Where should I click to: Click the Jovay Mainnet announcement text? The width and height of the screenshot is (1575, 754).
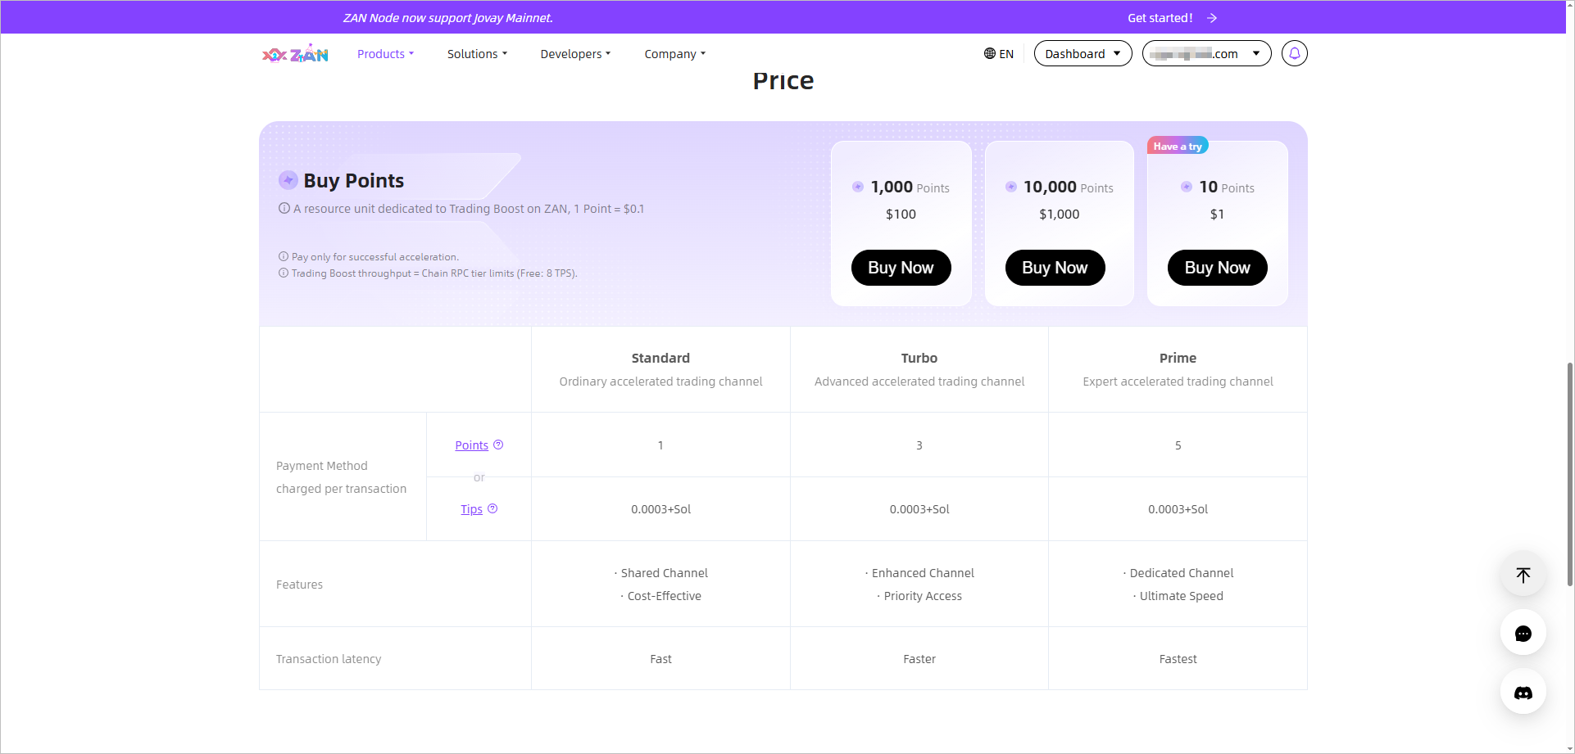coord(447,18)
